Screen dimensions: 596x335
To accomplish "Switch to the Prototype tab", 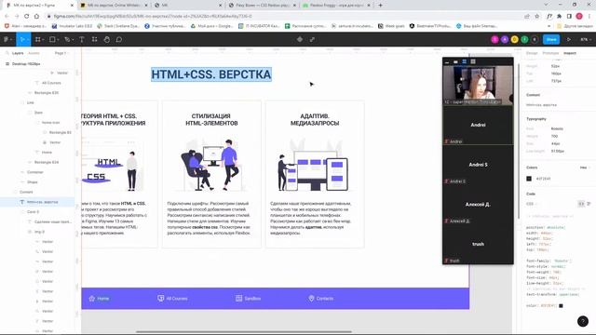I will tap(550, 53).
